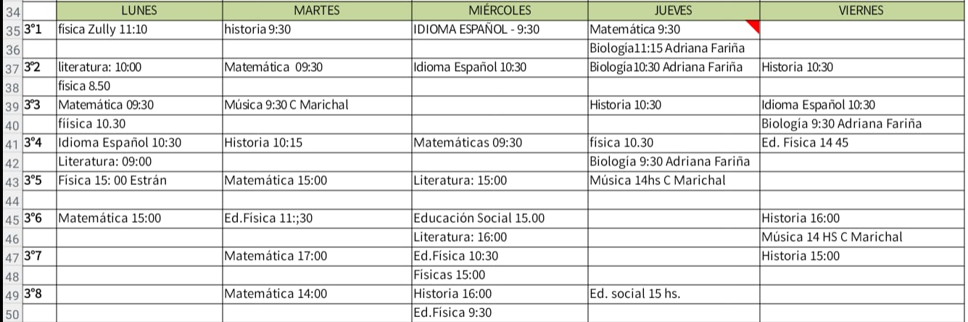Select the LUNES column header cell
Viewport: 968px width, 322px height.
(x=138, y=11)
